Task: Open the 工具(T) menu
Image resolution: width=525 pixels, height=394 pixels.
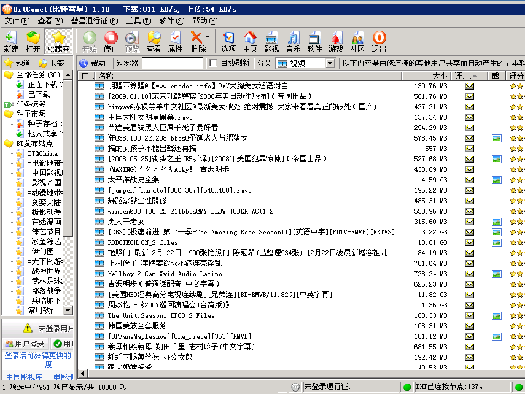Action: 139,21
